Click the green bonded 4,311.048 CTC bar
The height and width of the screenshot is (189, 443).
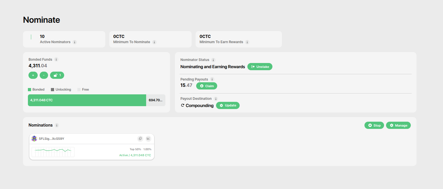[87, 100]
